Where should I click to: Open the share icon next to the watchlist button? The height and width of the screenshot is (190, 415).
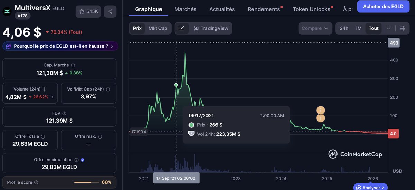(x=110, y=11)
